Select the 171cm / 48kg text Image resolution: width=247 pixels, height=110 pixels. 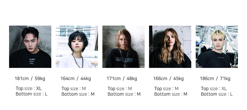[x=122, y=78]
